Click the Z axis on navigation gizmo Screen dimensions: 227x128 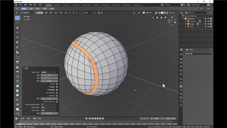[x=172, y=17]
